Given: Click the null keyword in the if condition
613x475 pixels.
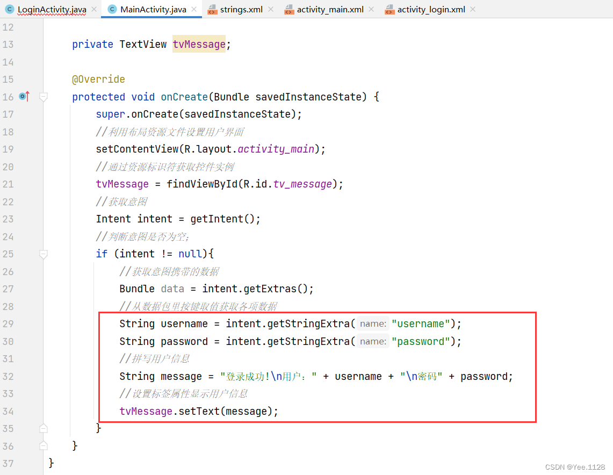Looking at the screenshot, I should [x=190, y=254].
